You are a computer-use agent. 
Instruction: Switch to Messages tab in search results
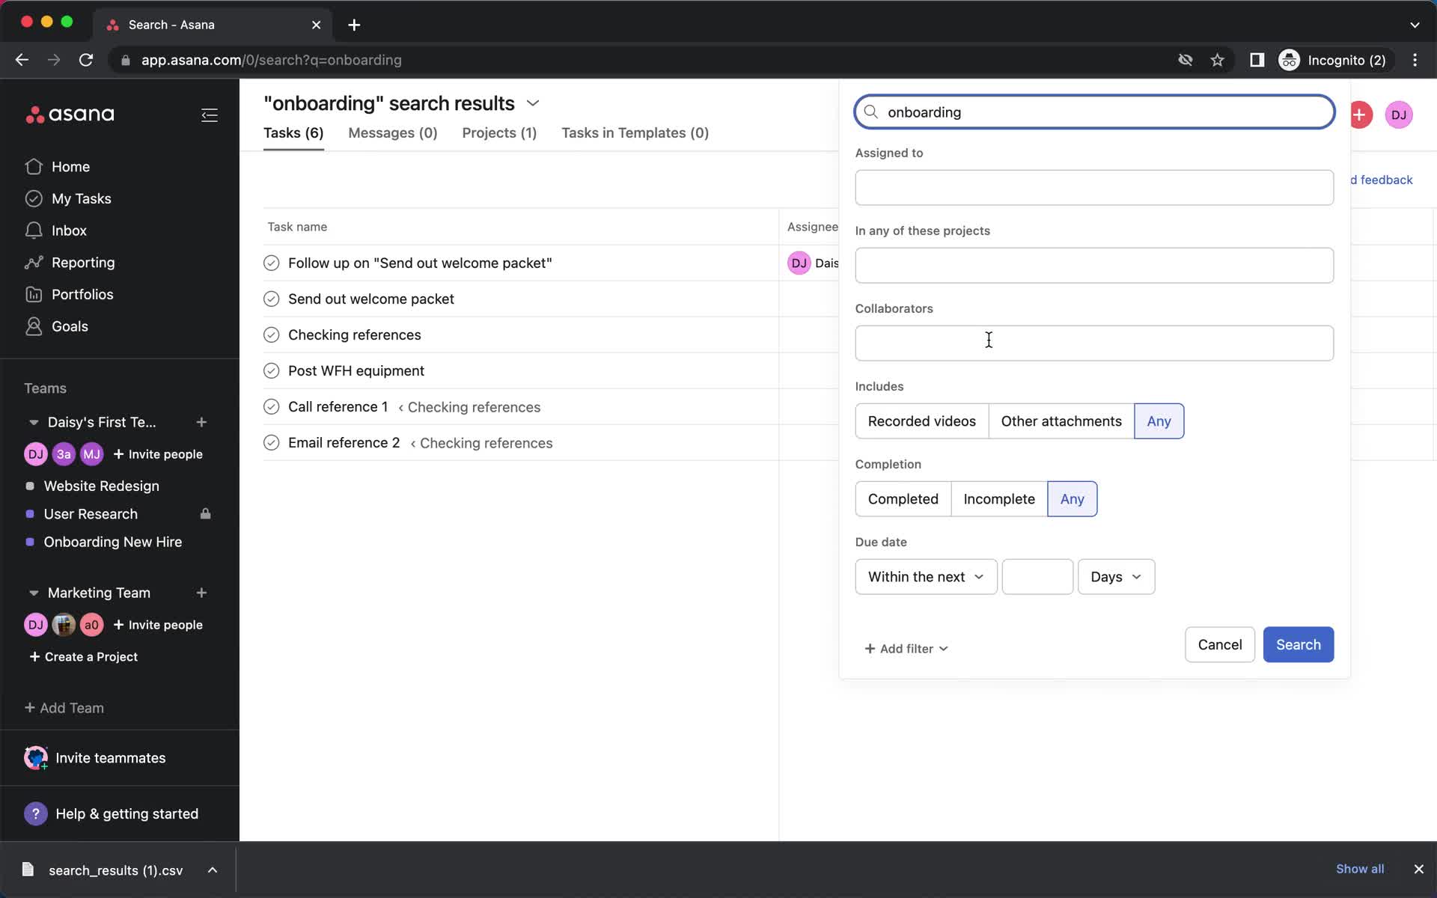[x=392, y=132]
